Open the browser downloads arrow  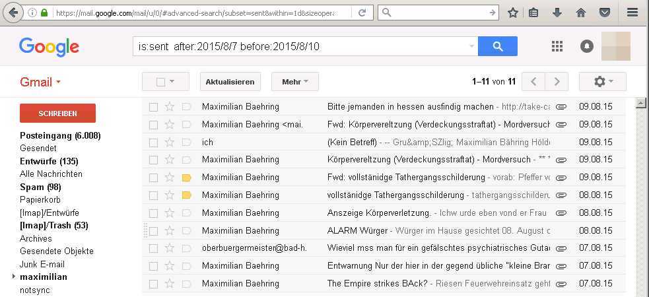click(557, 13)
